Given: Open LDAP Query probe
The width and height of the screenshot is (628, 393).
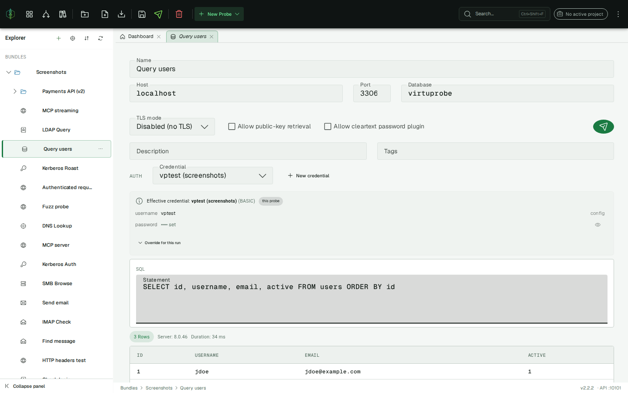Looking at the screenshot, I should click(x=57, y=130).
